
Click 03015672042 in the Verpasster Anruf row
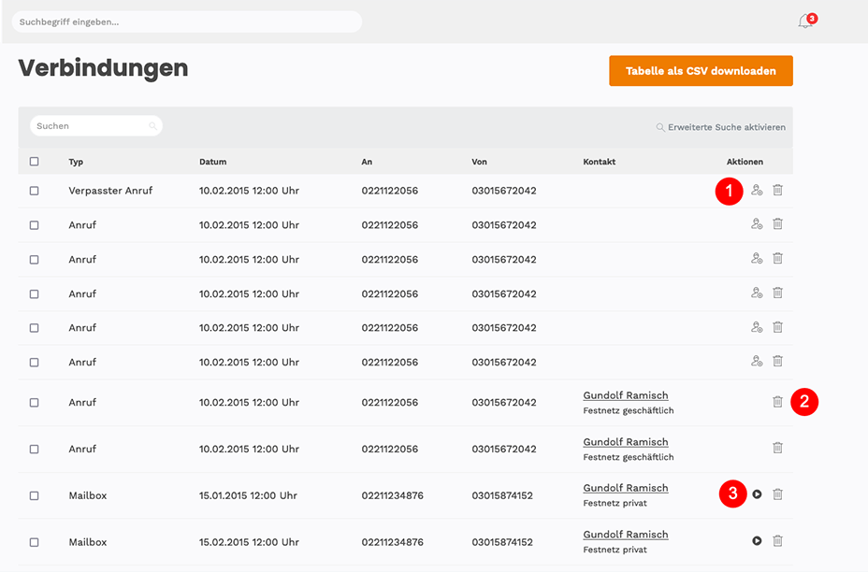(x=504, y=191)
